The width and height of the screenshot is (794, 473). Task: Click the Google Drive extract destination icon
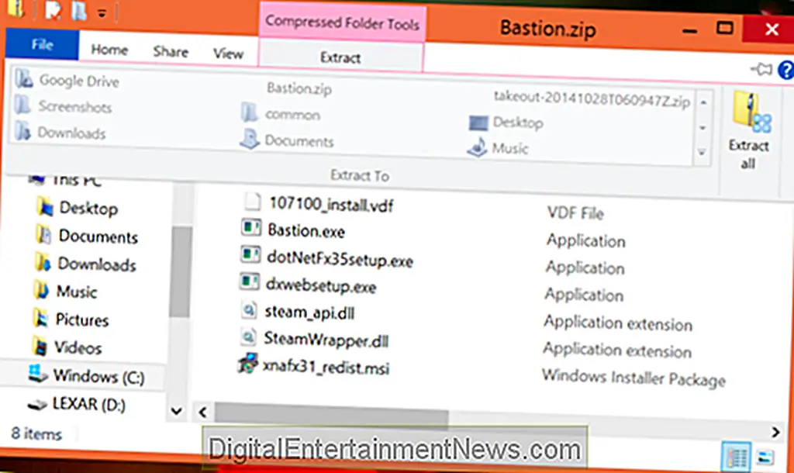24,79
